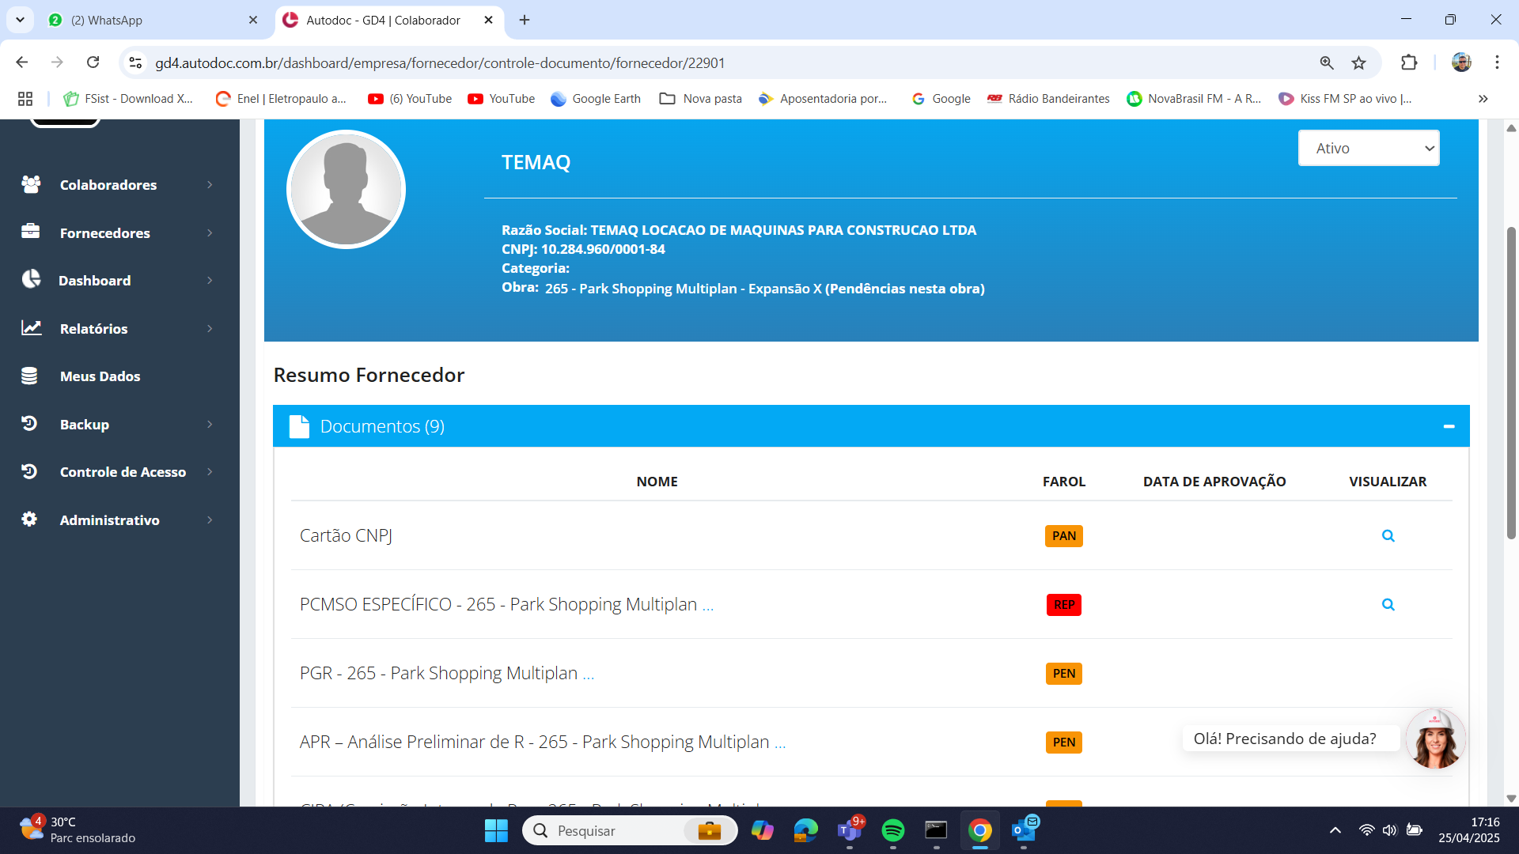This screenshot has height=854, width=1519.
Task: Open the Chrome tab search dropdown
Action: [x=20, y=20]
